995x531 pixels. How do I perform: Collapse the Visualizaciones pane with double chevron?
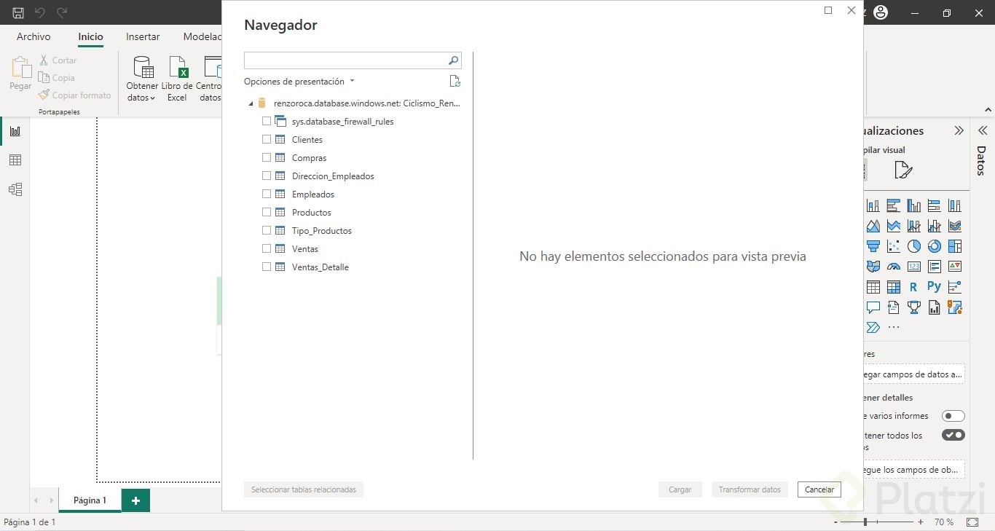point(959,130)
